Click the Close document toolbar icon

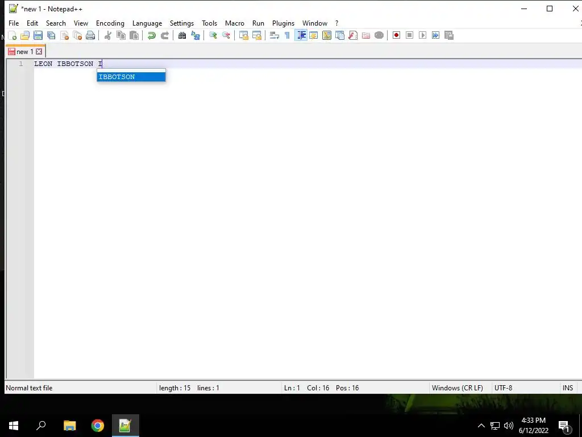pos(65,36)
